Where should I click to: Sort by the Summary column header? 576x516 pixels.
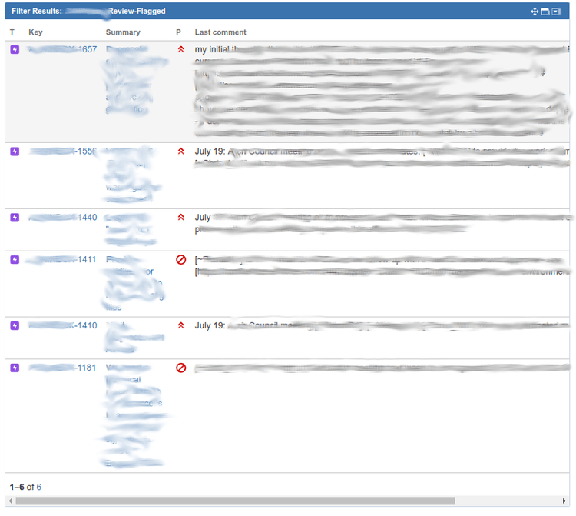123,32
